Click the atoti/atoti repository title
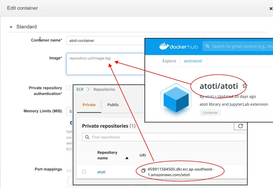Viewport: 273px width, 188px height. (219, 86)
